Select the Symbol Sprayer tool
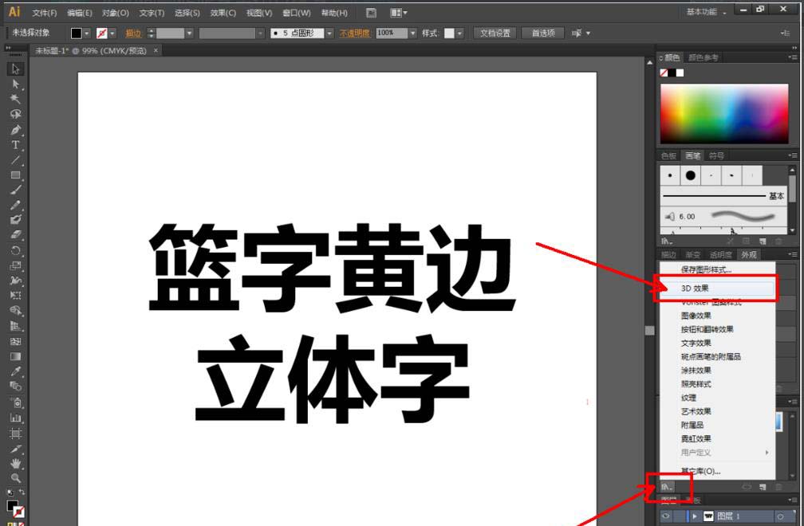The height and width of the screenshot is (526, 804). point(15,402)
